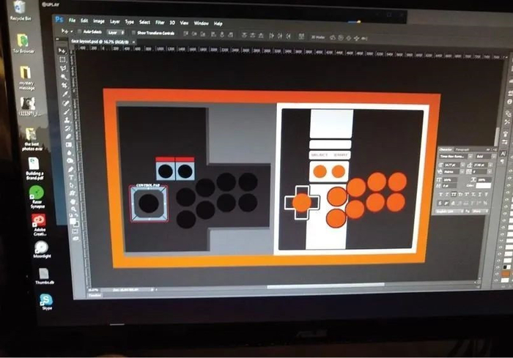
Task: Open the Times New Roman font dropdown
Action: click(x=470, y=157)
